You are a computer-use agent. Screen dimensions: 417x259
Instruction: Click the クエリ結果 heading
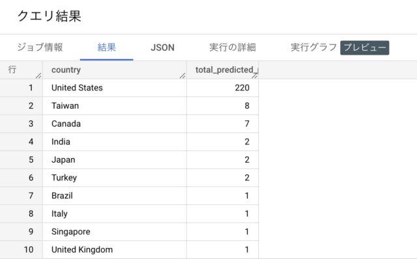[50, 16]
